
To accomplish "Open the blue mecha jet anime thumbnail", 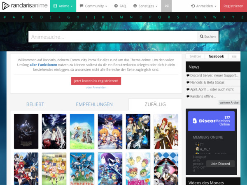I will coord(82,169).
